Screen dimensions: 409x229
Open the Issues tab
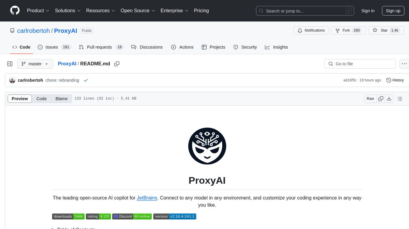[54, 47]
